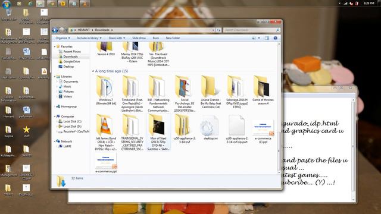Open the Share with dropdown

click(117, 38)
